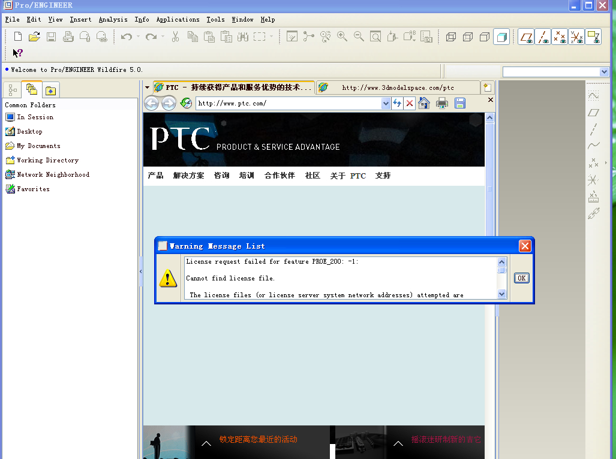Viewport: 616px width, 459px height.
Task: Select My Documents folder
Action: click(33, 146)
